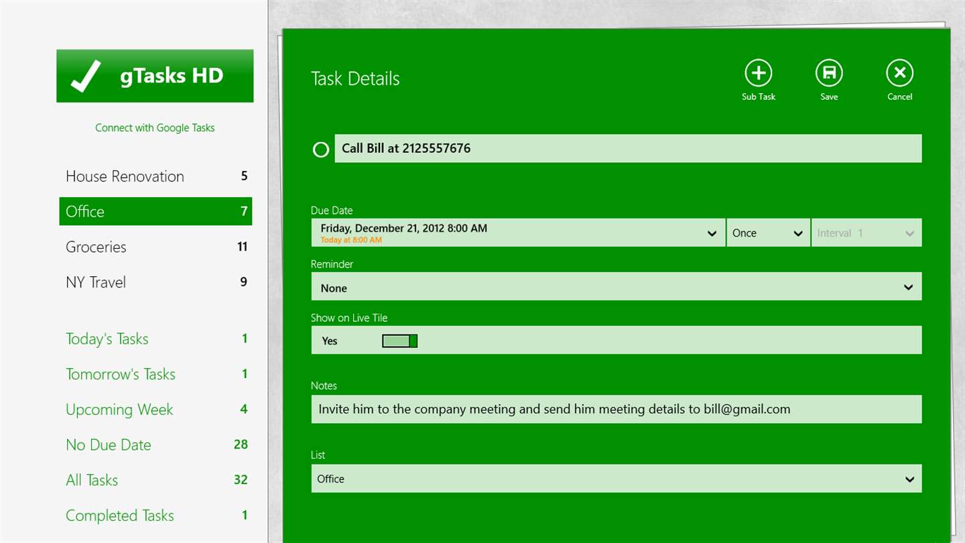Toggle the Show on Live Tile switch
965x543 pixels.
tap(400, 341)
